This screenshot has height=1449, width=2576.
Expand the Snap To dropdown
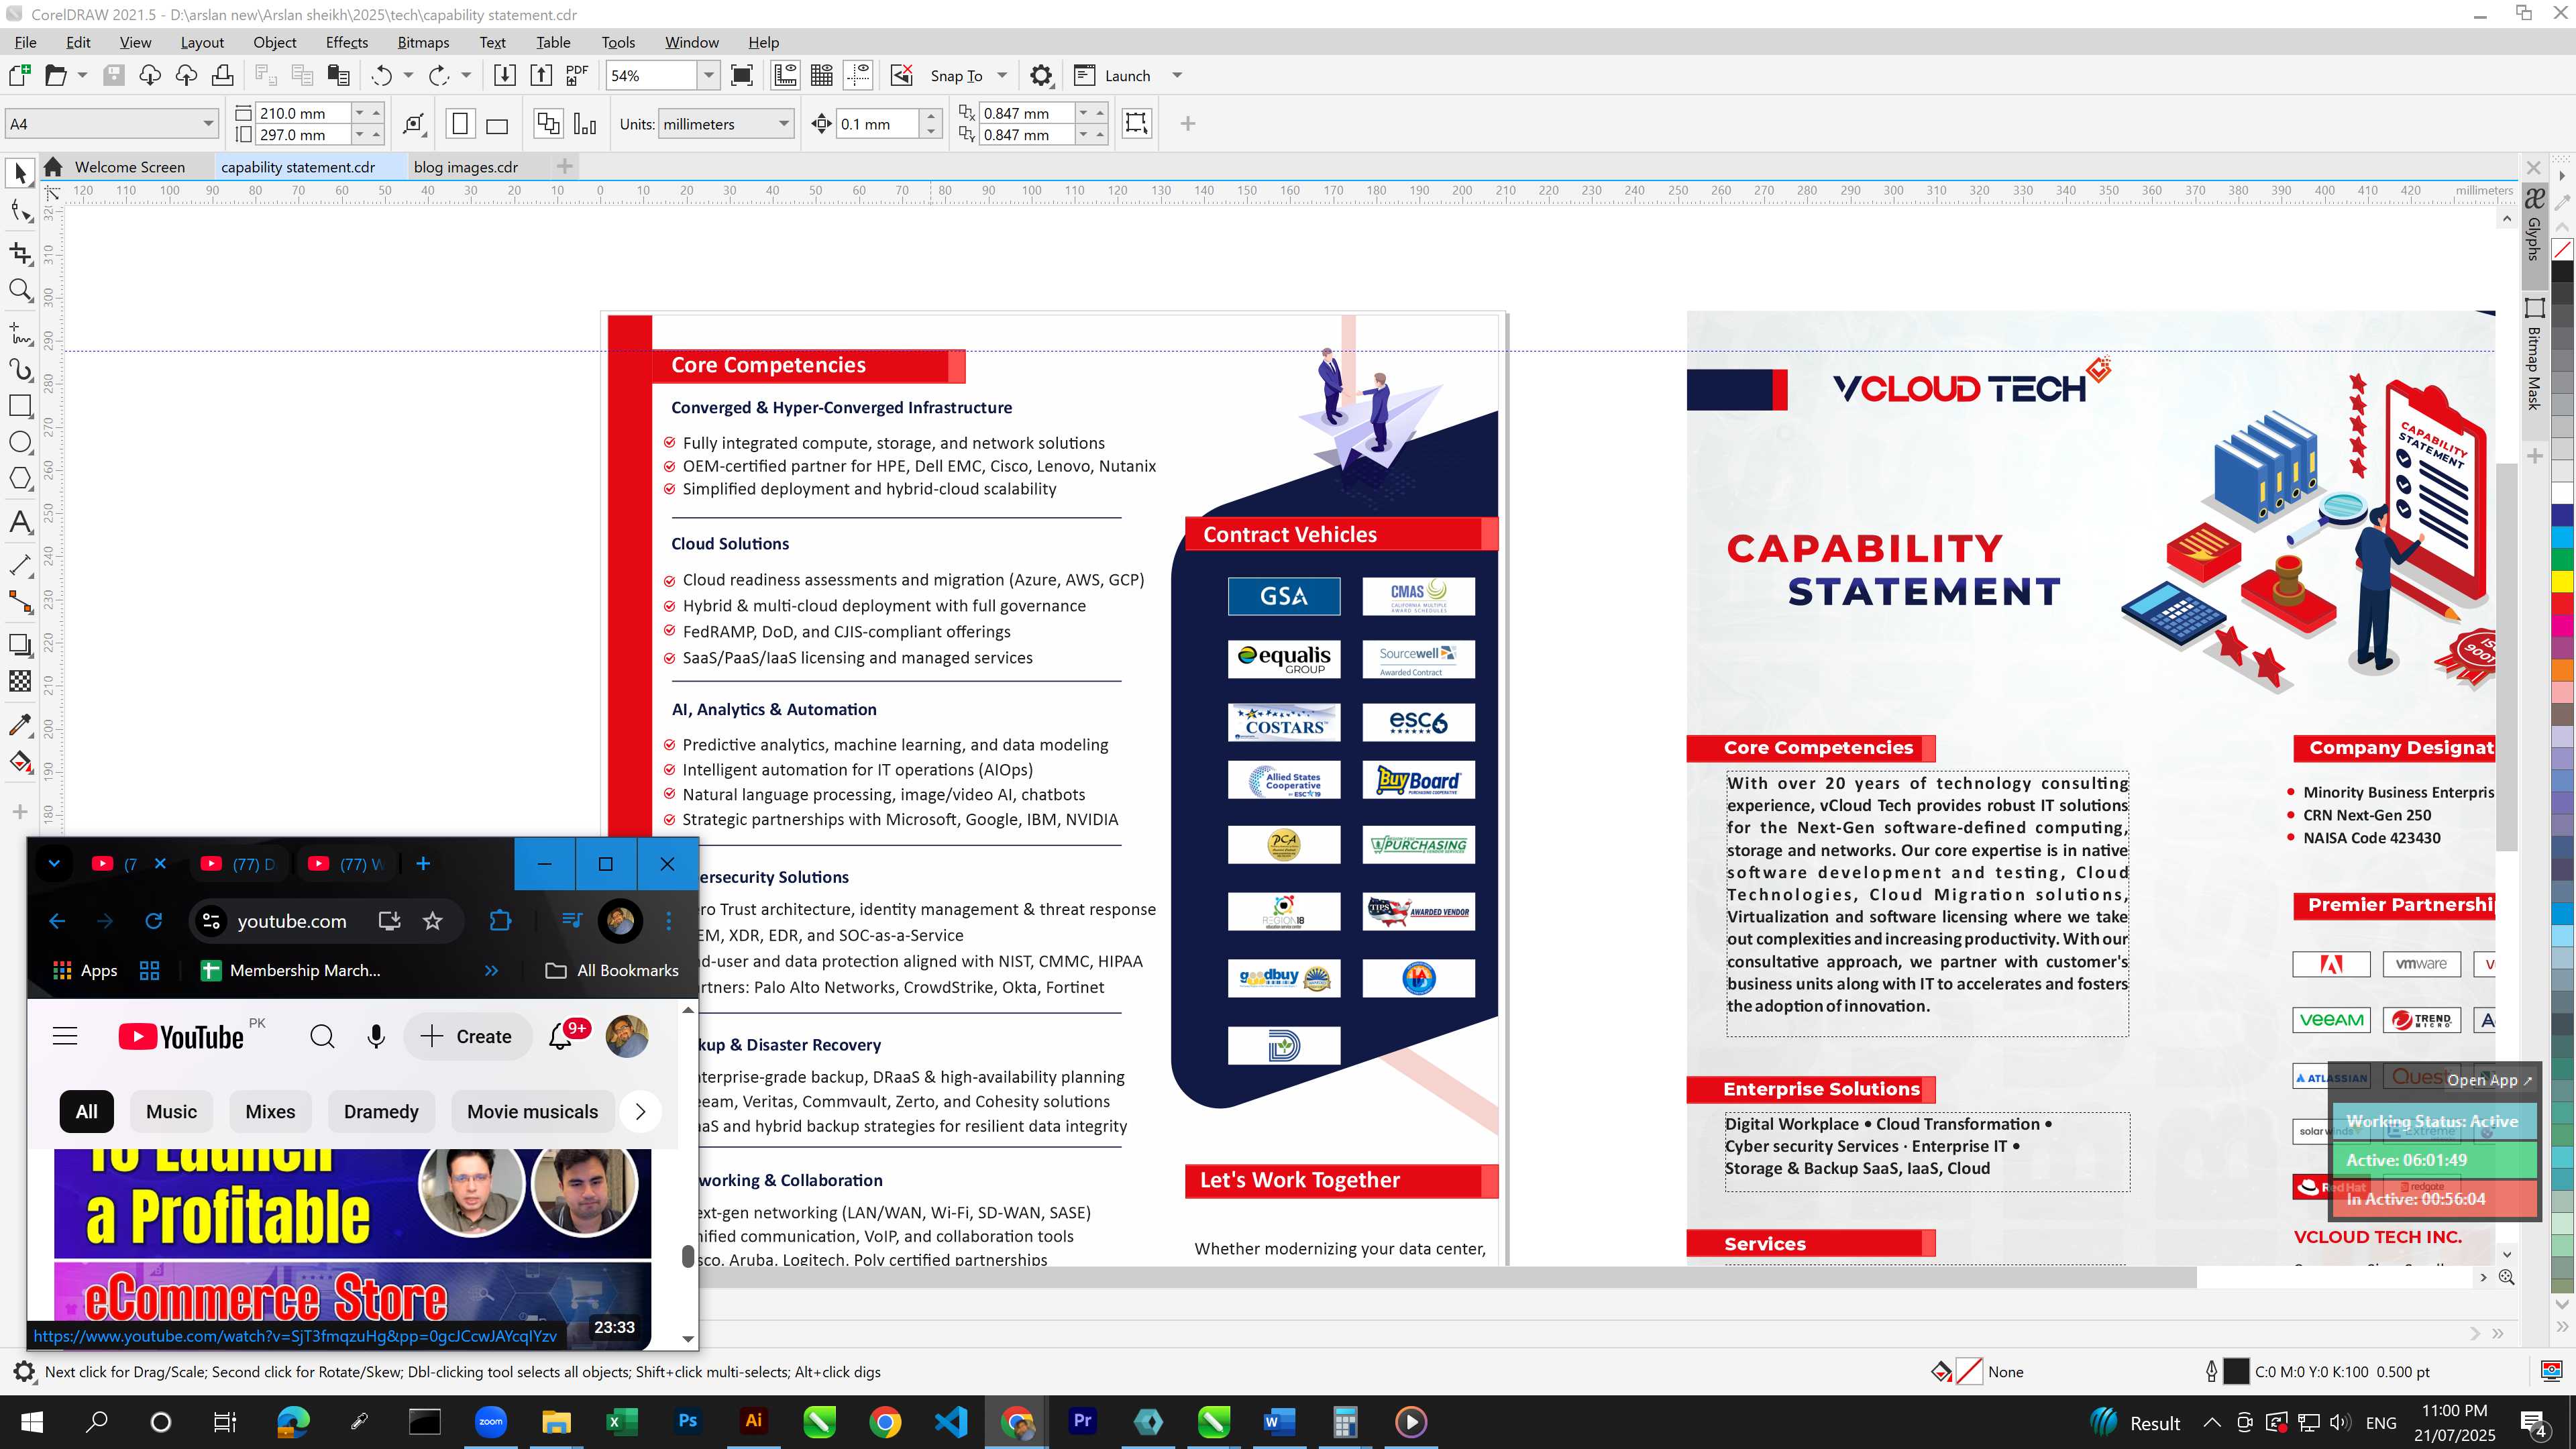[1002, 76]
